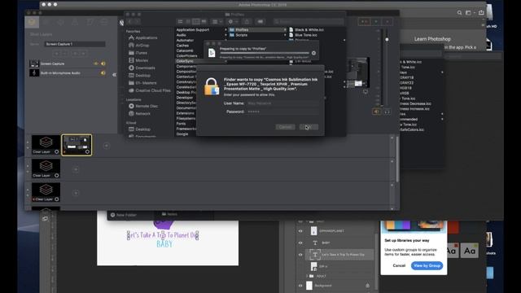Switch Finder to column view
521x293 pixels.
[196, 22]
